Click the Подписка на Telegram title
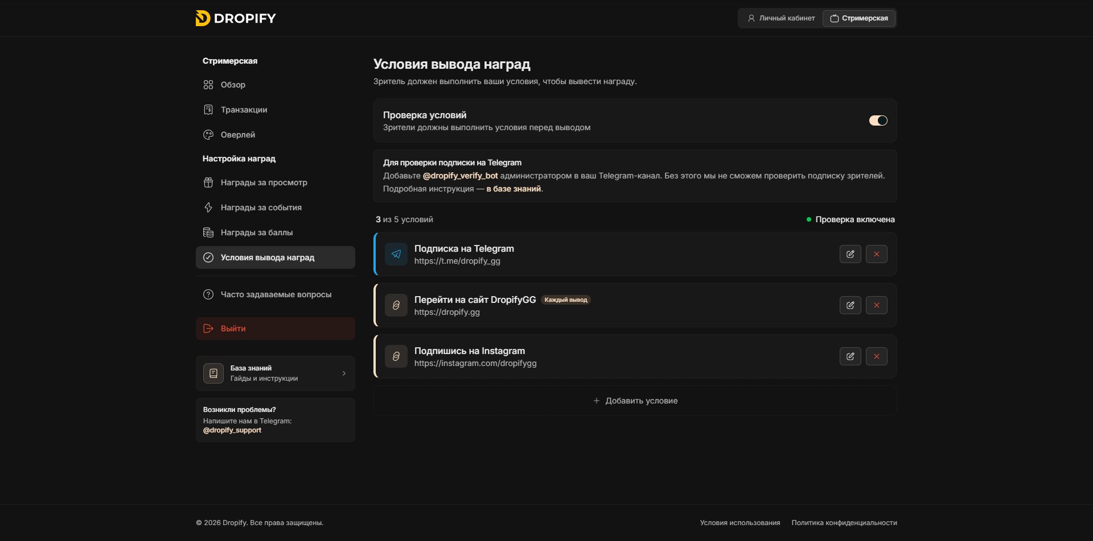The height and width of the screenshot is (541, 1093). [x=464, y=248]
